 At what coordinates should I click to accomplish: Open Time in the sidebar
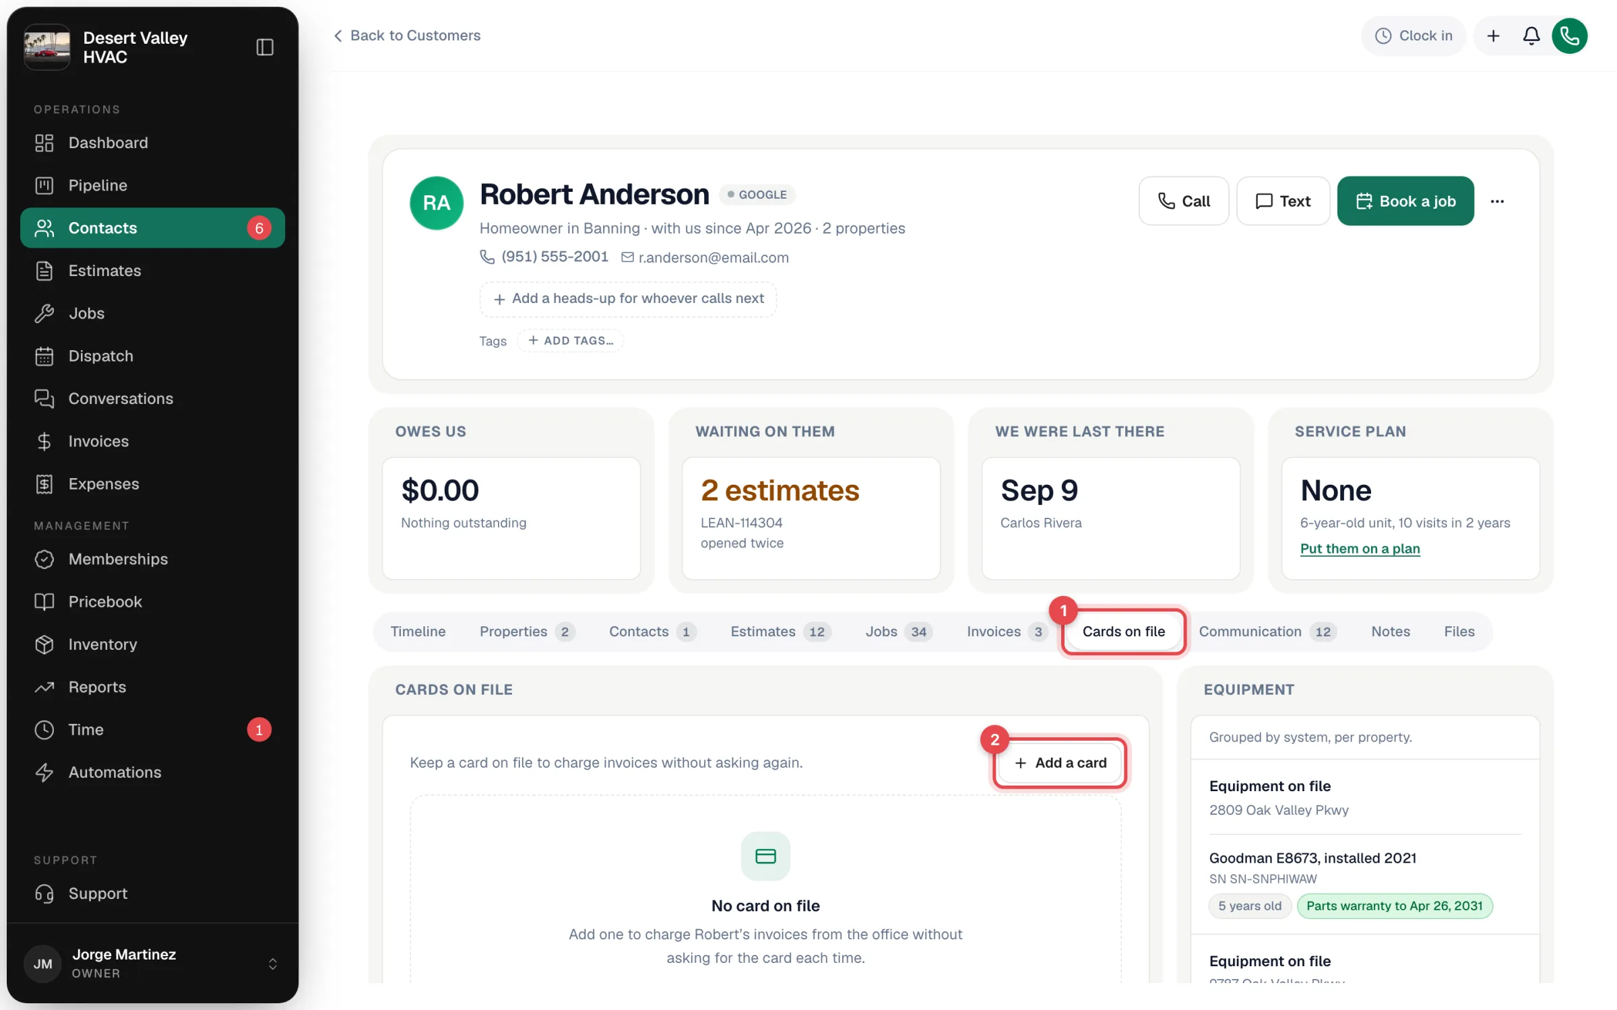pos(152,729)
